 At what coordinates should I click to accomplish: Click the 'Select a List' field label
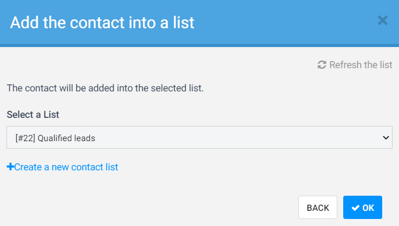coord(33,115)
